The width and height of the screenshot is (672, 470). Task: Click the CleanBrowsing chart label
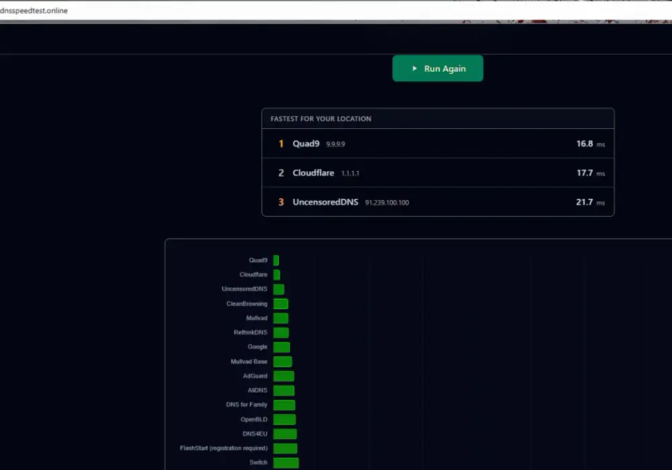[x=247, y=303]
